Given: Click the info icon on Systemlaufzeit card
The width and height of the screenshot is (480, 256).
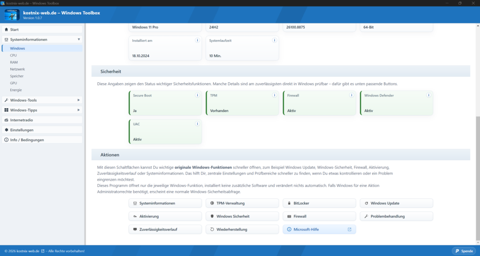Looking at the screenshot, I should pos(274,40).
